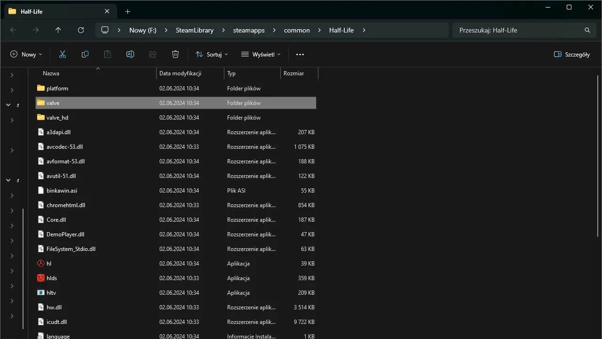This screenshot has height=339, width=602.
Task: Select FileSystem_Stdio.dll file name
Action: (x=71, y=249)
